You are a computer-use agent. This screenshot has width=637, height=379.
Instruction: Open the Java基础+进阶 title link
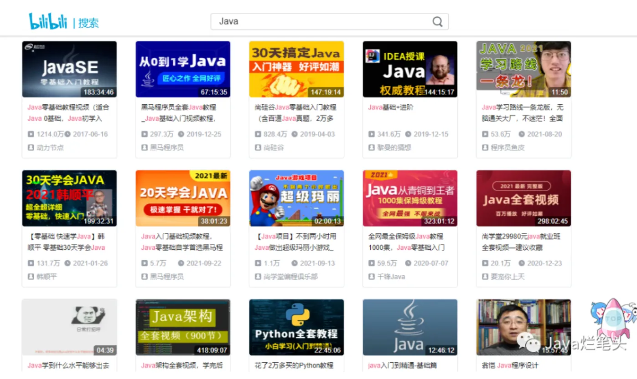(x=391, y=107)
